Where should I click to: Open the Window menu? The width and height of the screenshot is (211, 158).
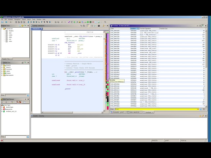[39, 19]
